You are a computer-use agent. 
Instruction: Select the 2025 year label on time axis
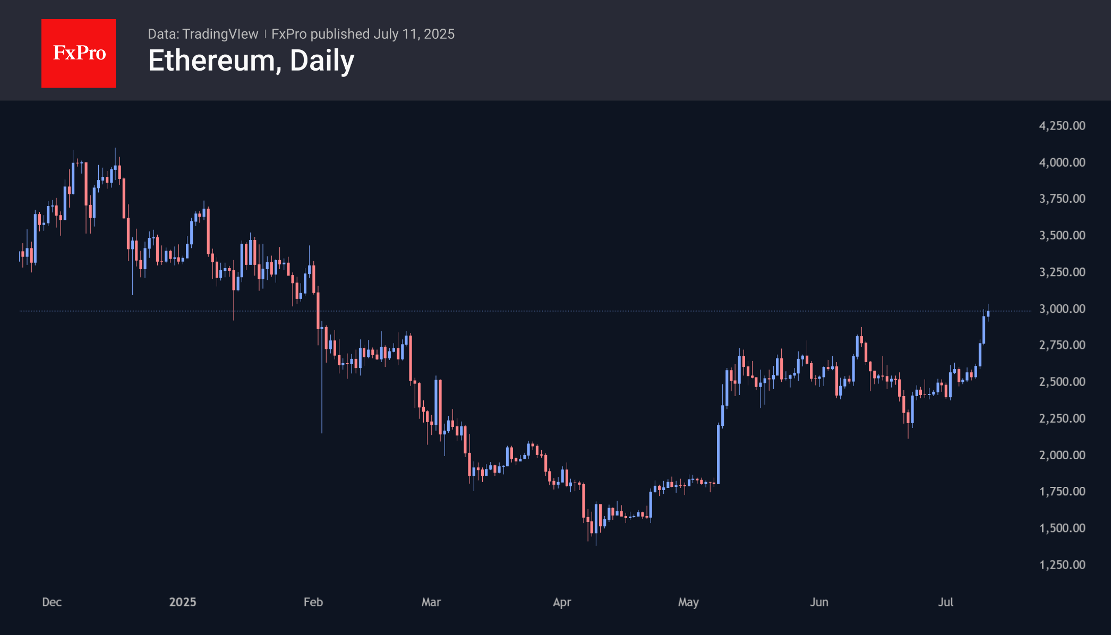[183, 602]
